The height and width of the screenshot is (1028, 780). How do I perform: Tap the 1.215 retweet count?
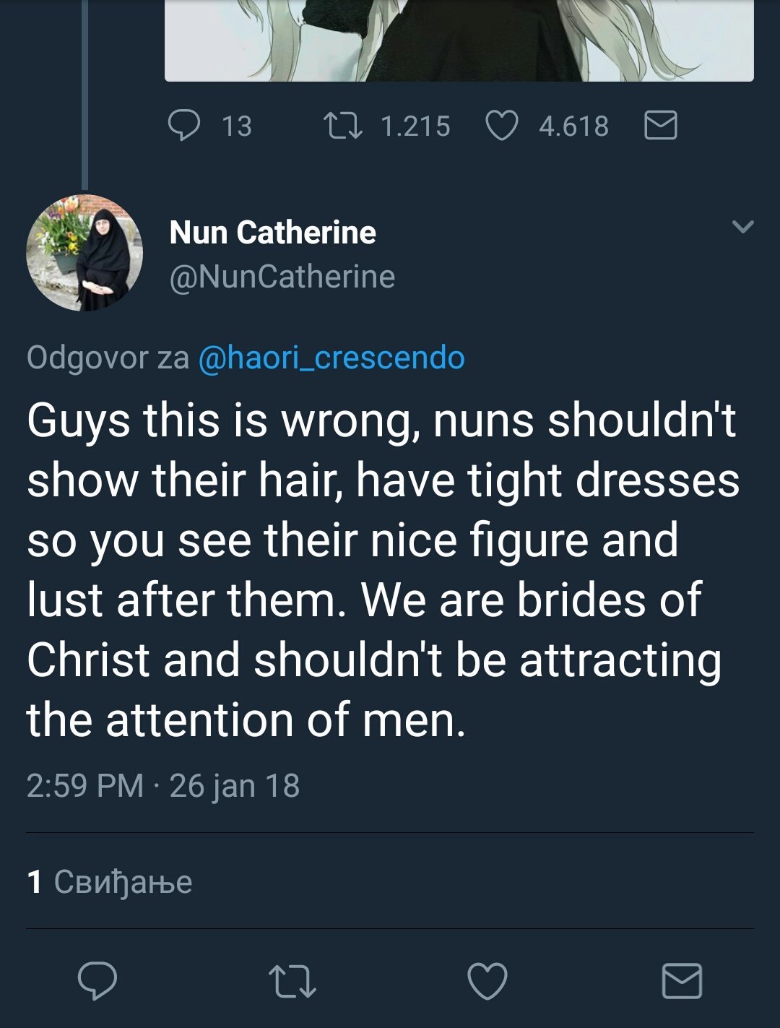[x=415, y=126]
